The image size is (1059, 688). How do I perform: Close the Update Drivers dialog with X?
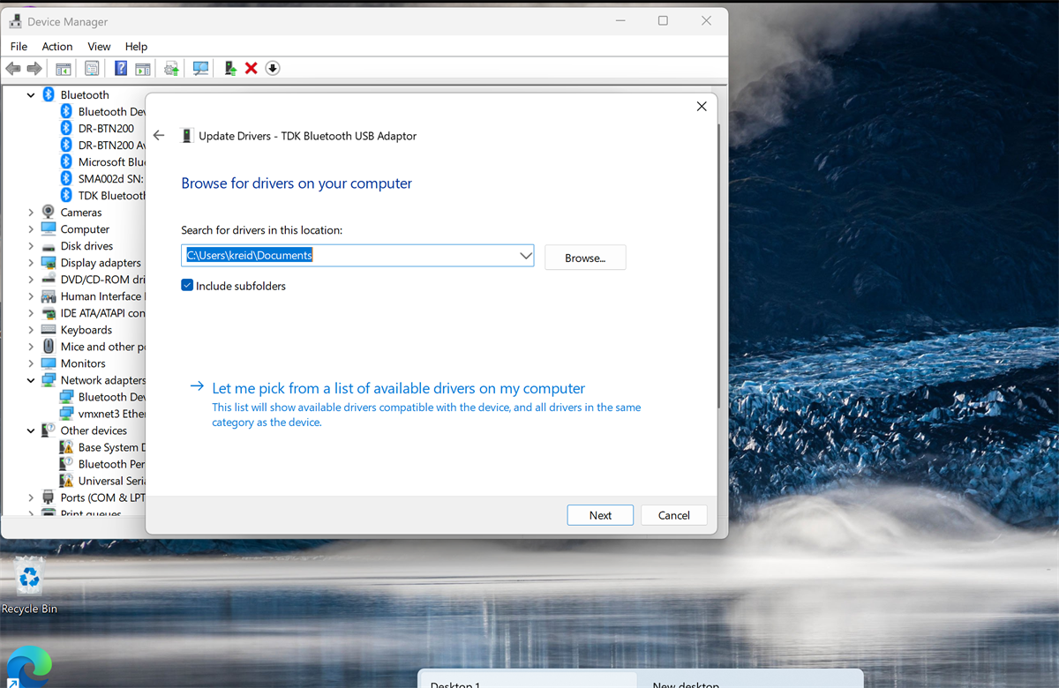tap(702, 106)
